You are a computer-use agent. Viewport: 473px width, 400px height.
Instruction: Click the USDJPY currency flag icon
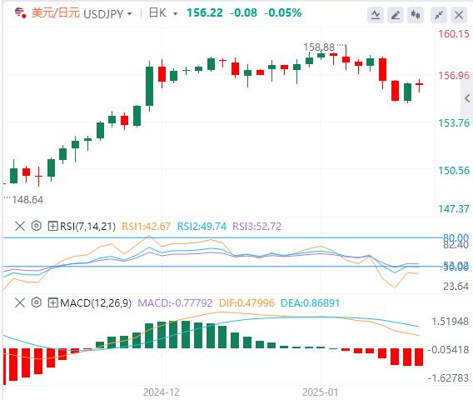[21, 13]
